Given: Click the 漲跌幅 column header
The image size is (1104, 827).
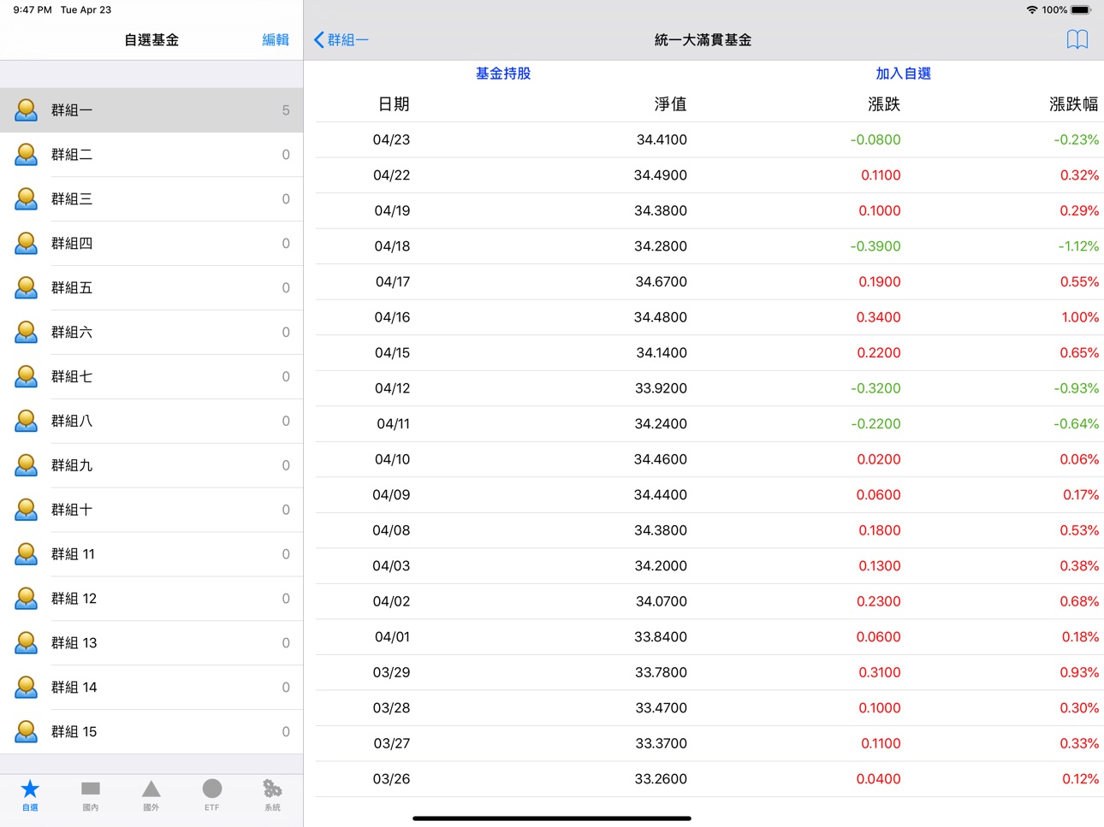Looking at the screenshot, I should point(1074,104).
